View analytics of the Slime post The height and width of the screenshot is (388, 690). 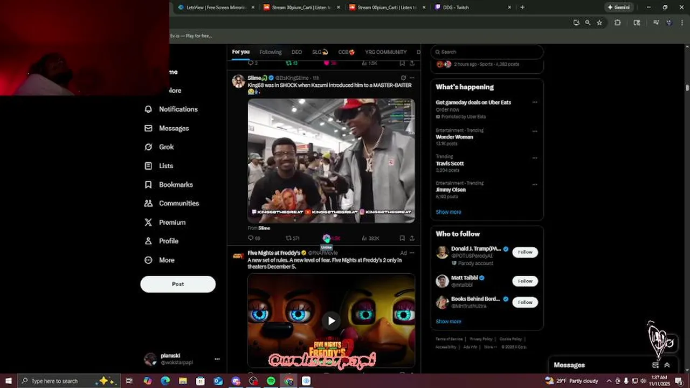click(370, 238)
